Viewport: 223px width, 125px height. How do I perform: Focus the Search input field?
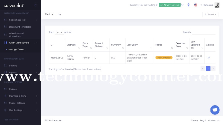[x=203, y=32]
